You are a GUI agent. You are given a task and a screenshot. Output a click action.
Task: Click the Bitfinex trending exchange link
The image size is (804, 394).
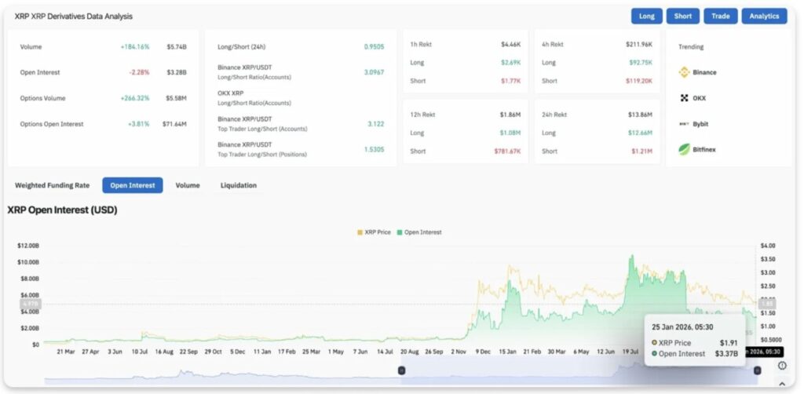point(704,149)
